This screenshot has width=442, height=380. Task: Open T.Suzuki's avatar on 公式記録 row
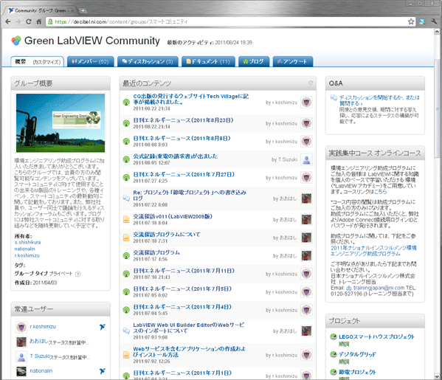306,160
